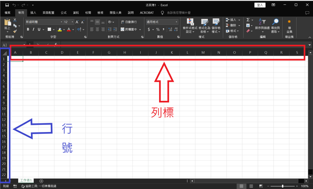The image size is (313, 189).
Task: Switch to the Insert (插入) tab
Action: point(33,13)
